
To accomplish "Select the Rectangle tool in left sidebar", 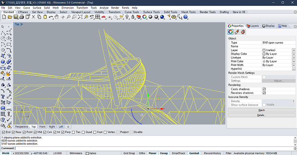I will tap(9, 44).
